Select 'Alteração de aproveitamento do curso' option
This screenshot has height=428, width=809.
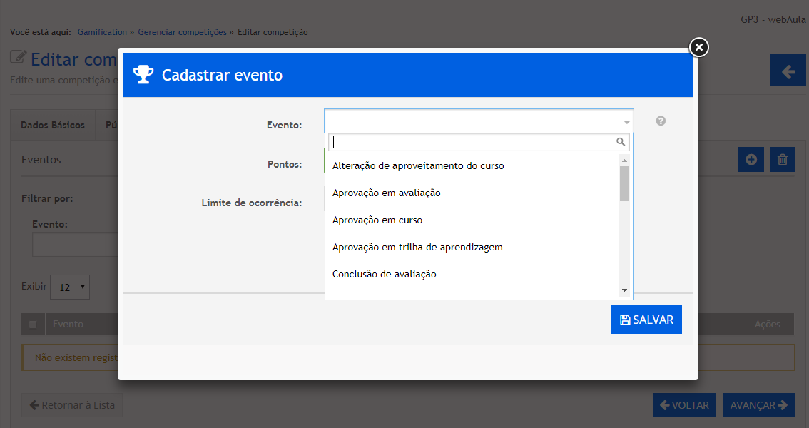[x=418, y=165]
